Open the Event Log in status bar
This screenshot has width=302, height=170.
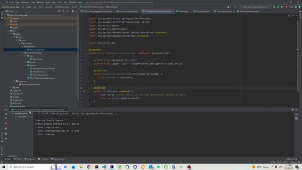click(292, 159)
